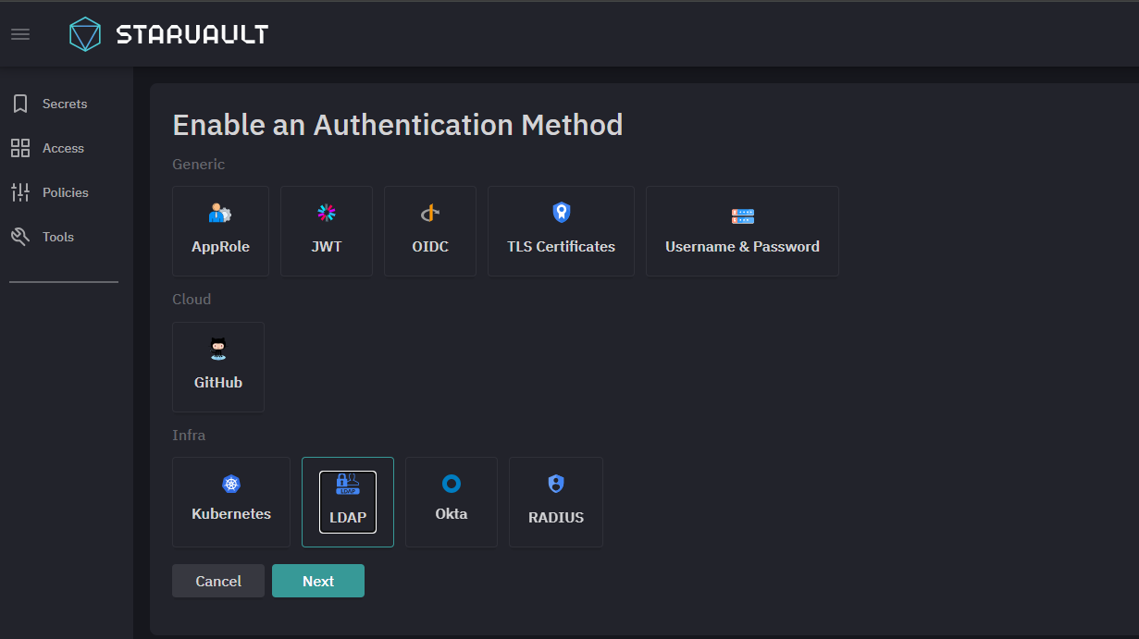This screenshot has height=639, width=1139.
Task: Choose the RADIUS authentication method
Action: click(556, 502)
